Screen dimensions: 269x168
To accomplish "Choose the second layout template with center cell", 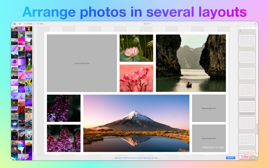I will [247, 57].
